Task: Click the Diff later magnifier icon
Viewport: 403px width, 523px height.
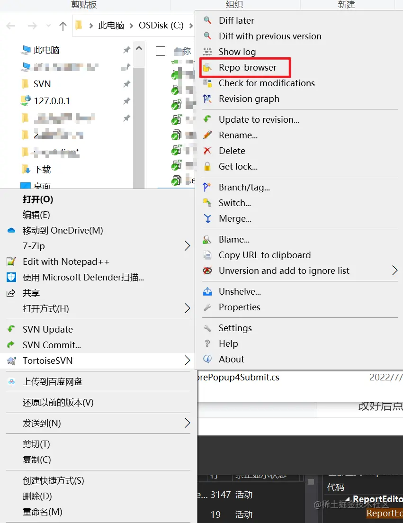Action: tap(207, 20)
